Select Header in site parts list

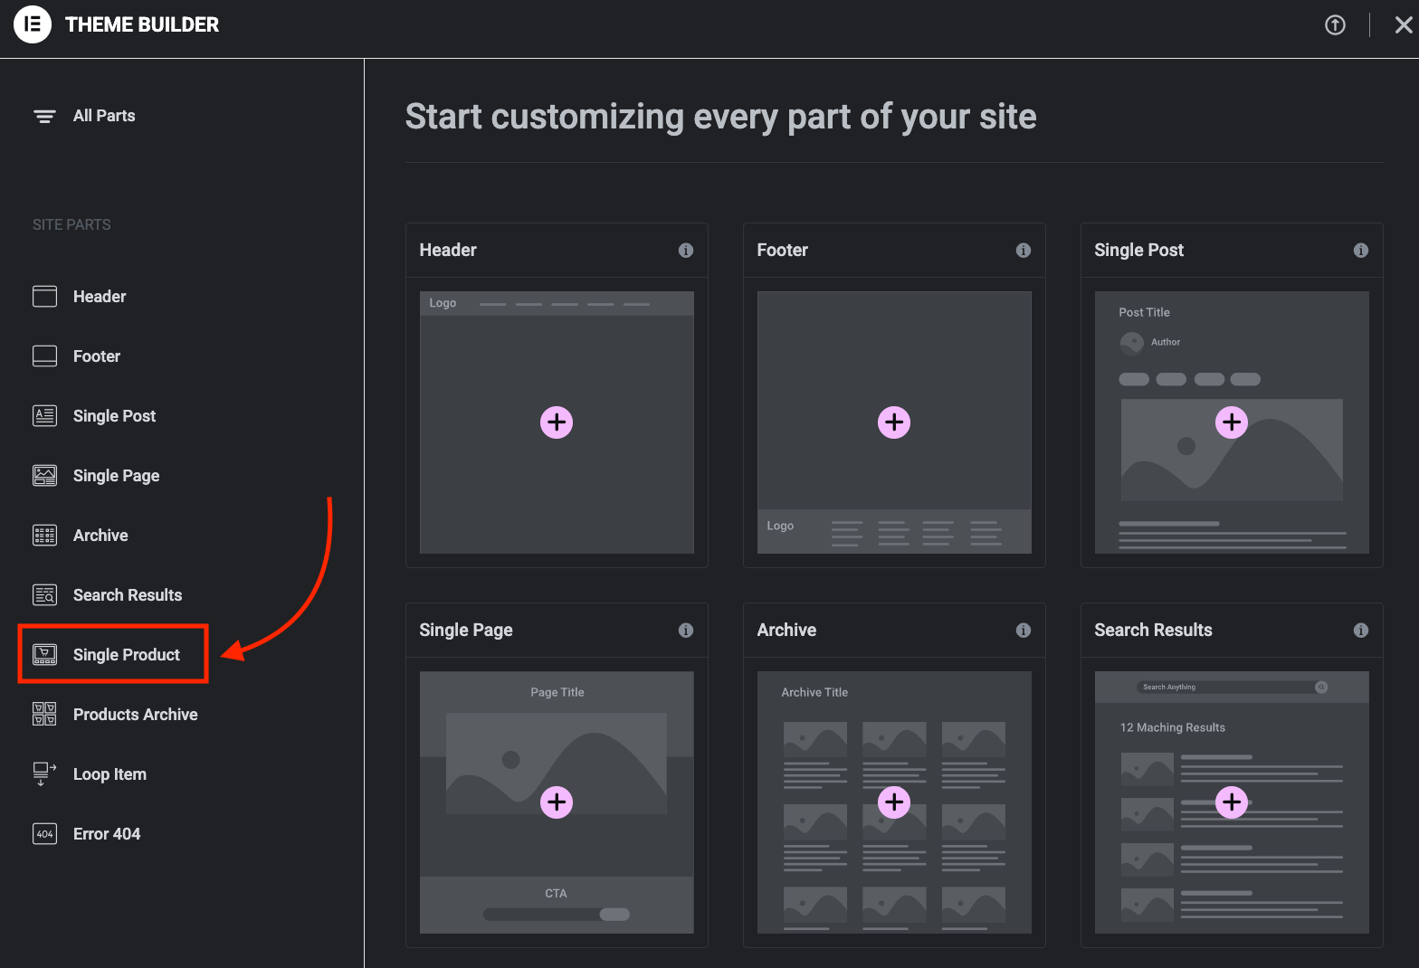click(100, 297)
